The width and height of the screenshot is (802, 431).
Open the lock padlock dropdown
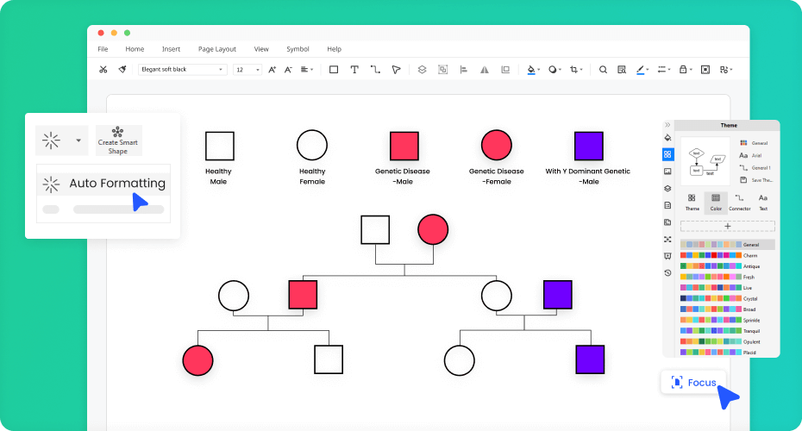[x=686, y=70]
